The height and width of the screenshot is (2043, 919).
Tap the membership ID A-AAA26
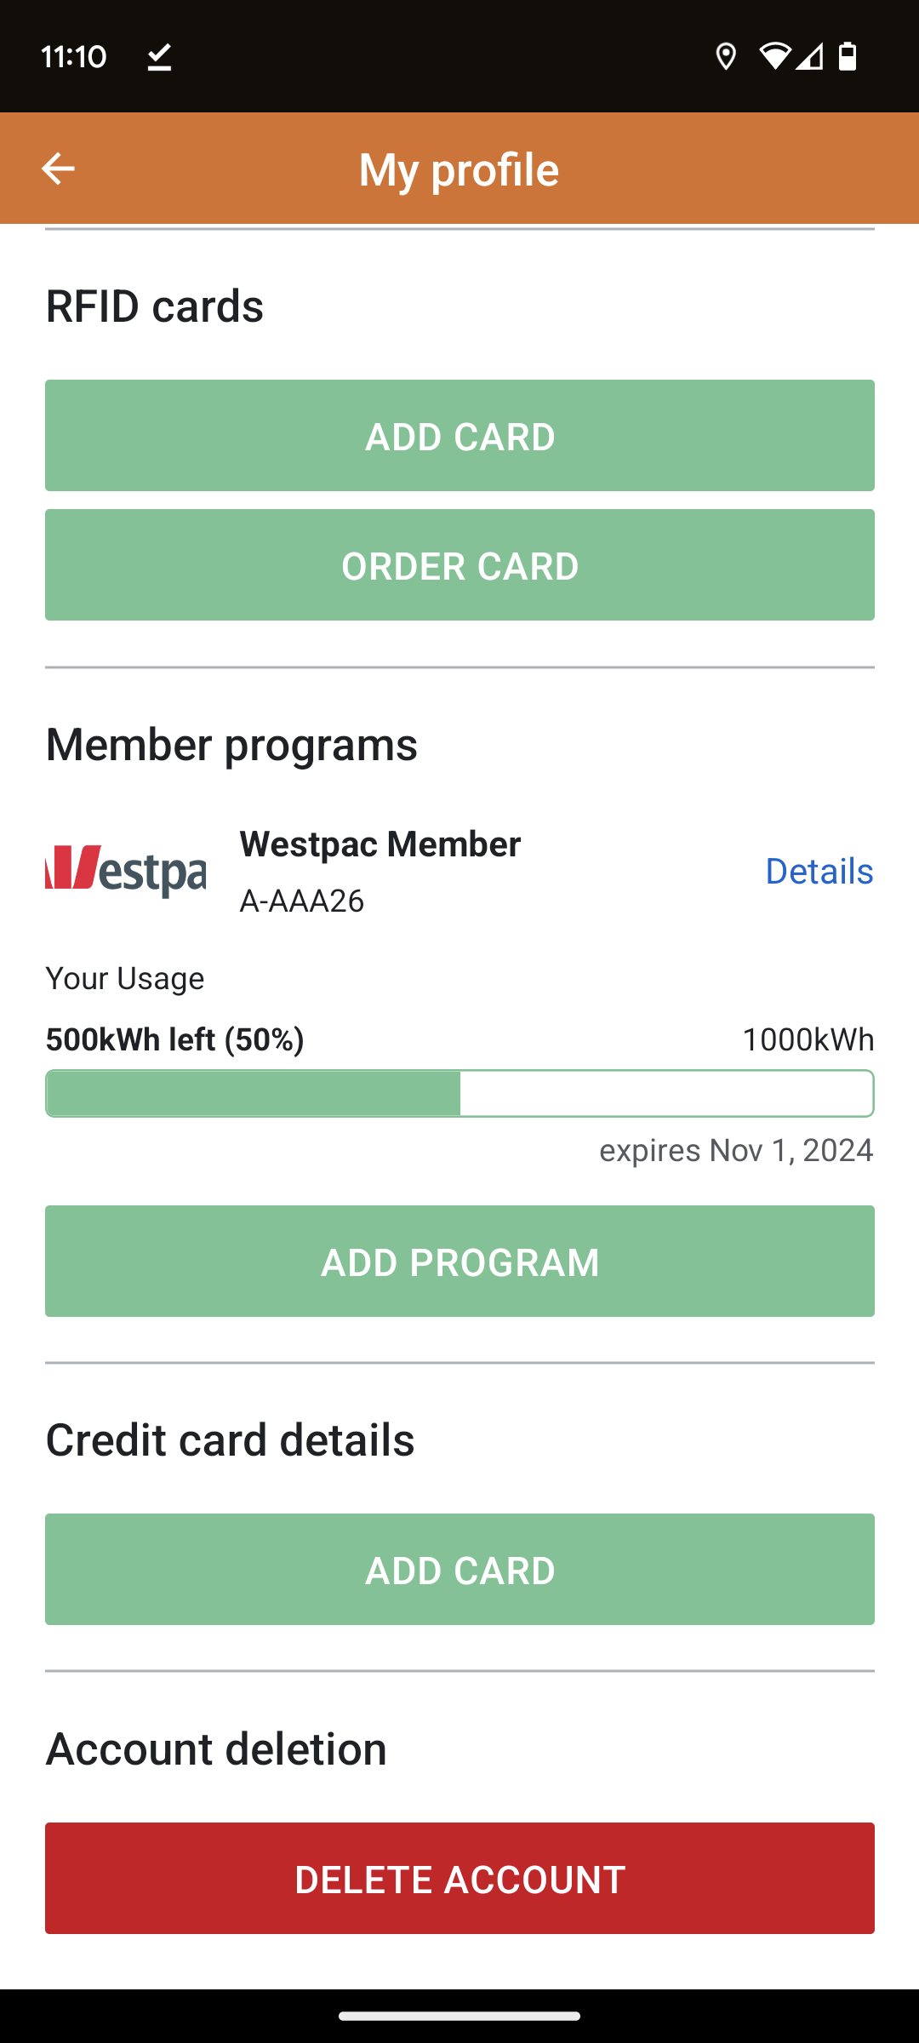(x=302, y=901)
